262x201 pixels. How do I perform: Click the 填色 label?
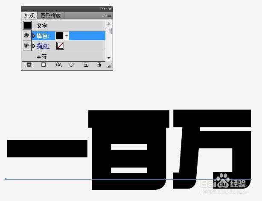click(x=43, y=35)
